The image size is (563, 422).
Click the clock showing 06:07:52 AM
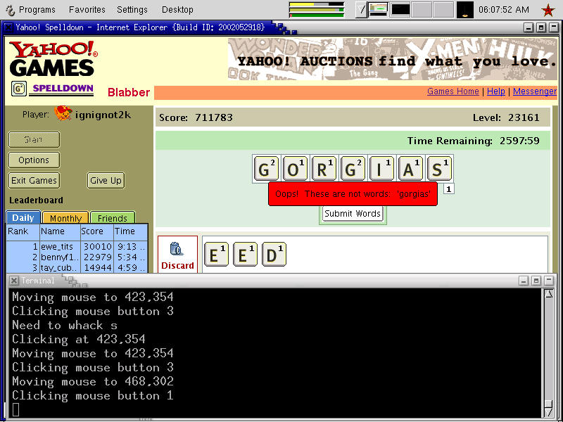503,10
